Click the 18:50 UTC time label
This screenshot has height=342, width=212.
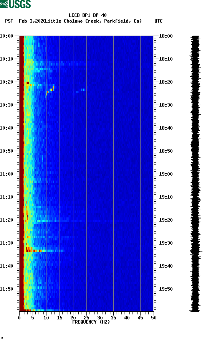(x=166, y=151)
